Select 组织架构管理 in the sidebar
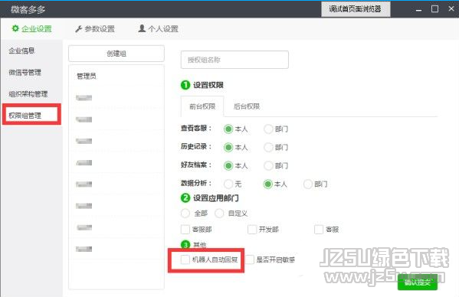Viewport: 459px width, 297px height. tap(28, 94)
